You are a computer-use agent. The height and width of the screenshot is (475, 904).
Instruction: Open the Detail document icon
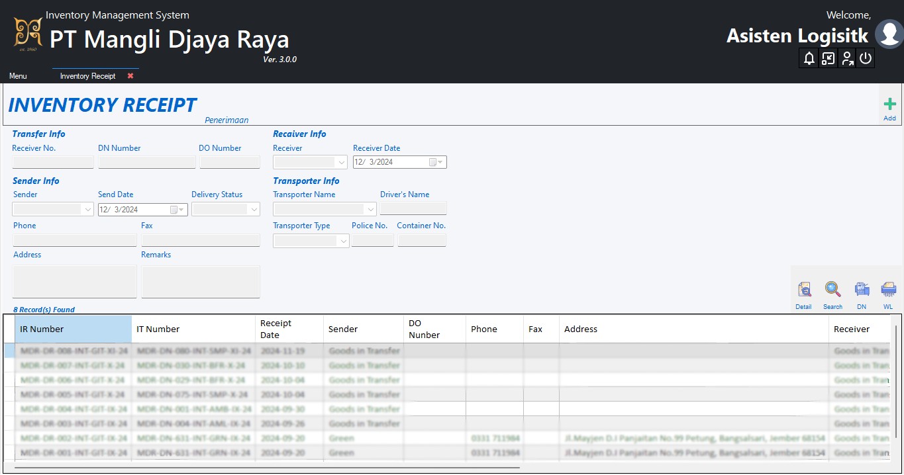coord(804,290)
